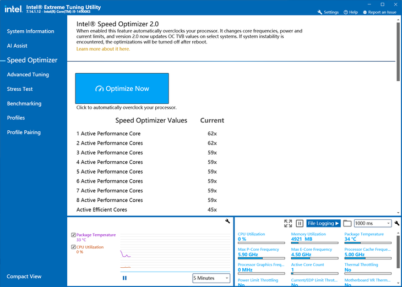Screen dimensions: 402x287
Task: Open 'Learn more about it here' link
Action: coord(103,49)
